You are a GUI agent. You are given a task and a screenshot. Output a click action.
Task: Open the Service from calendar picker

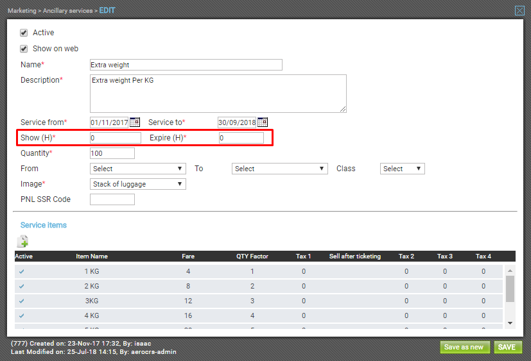[135, 122]
